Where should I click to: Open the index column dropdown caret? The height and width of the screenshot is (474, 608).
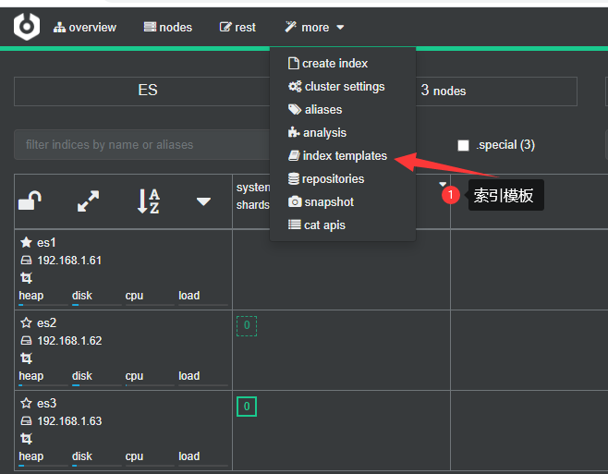click(x=443, y=184)
